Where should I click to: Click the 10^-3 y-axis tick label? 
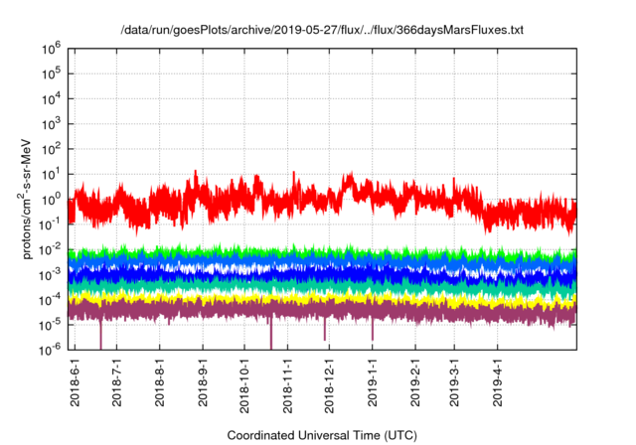click(x=50, y=275)
